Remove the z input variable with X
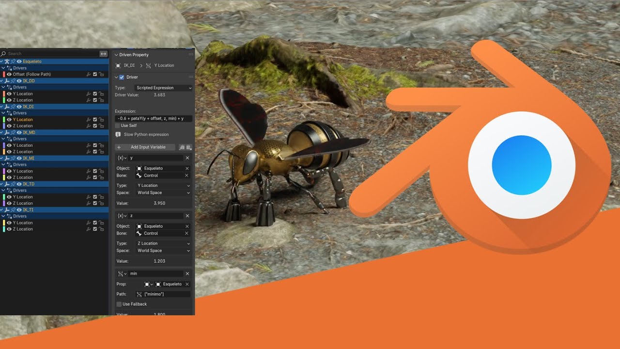The image size is (620, 349). point(187,216)
